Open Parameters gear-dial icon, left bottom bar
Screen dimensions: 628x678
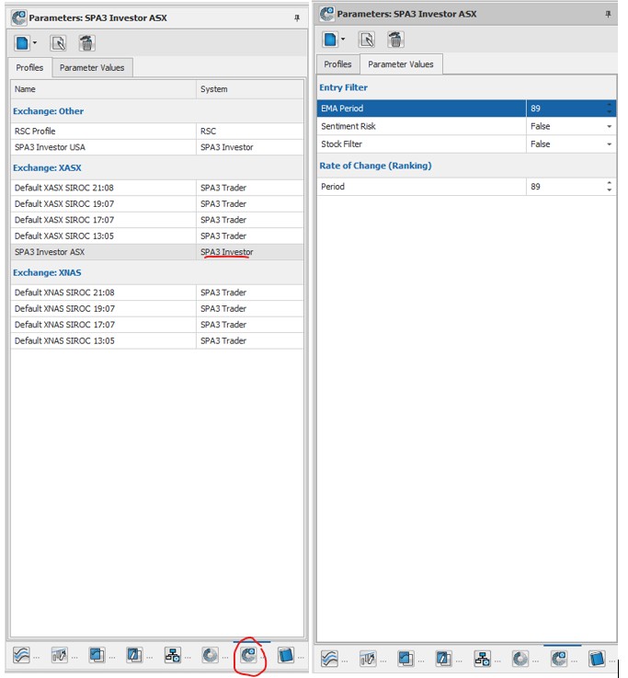pos(248,656)
